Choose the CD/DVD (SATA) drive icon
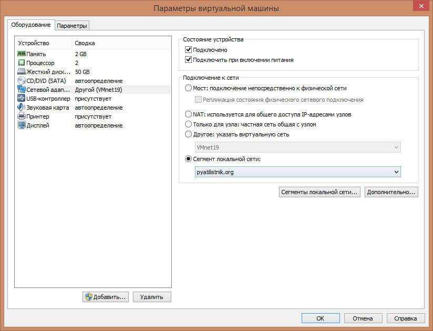 click(x=22, y=81)
